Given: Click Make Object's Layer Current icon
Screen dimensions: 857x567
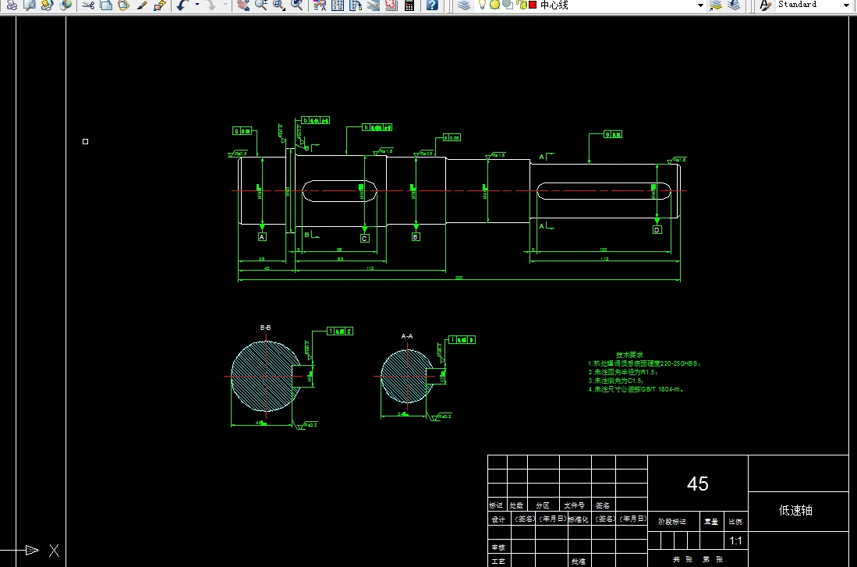Looking at the screenshot, I should pos(715,5).
